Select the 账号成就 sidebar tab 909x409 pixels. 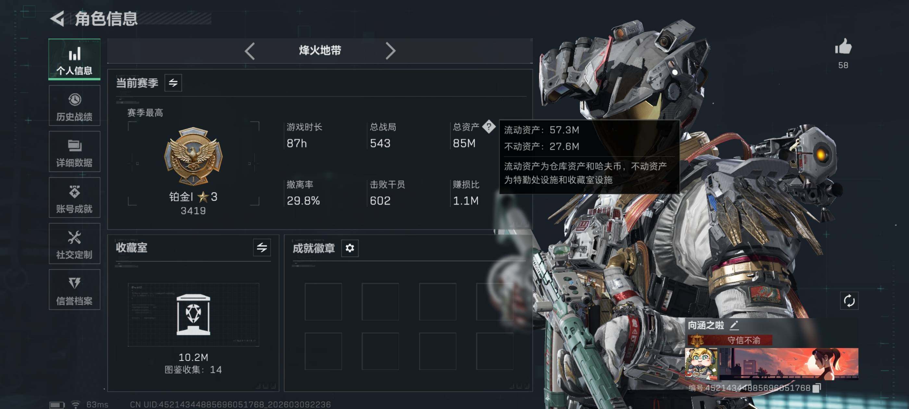click(74, 198)
